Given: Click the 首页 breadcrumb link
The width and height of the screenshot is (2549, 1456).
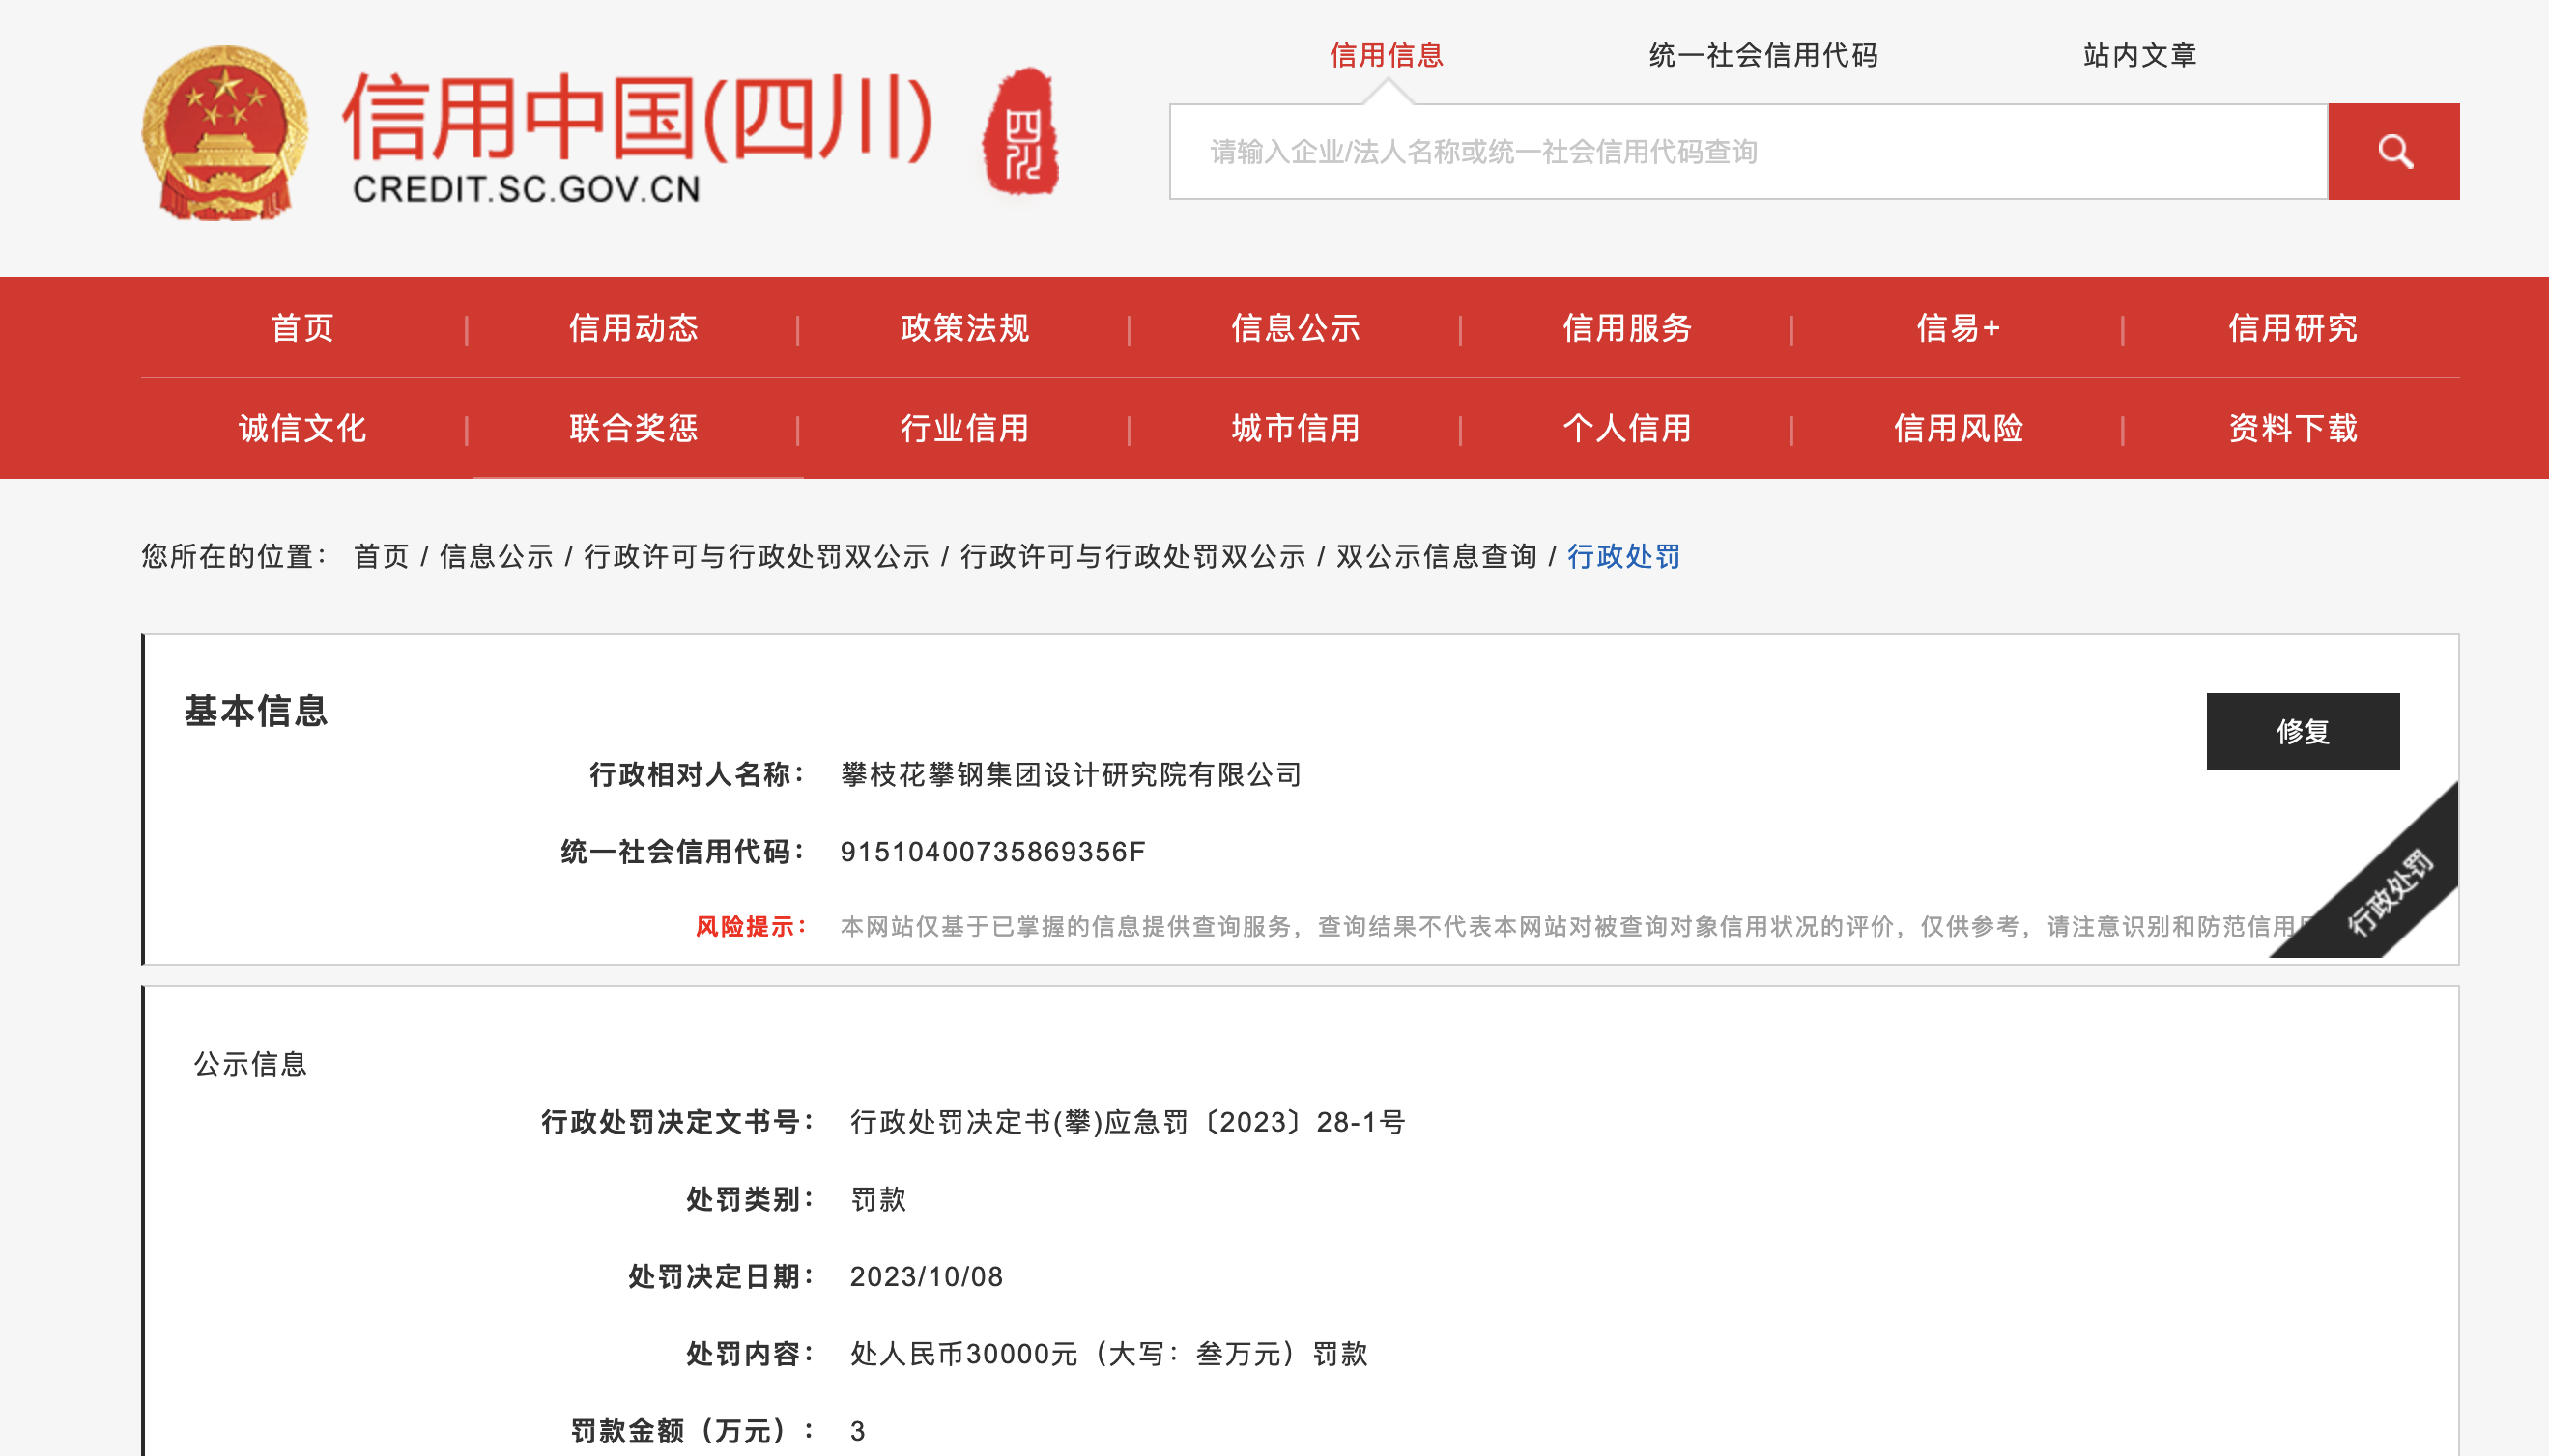Looking at the screenshot, I should pos(382,556).
